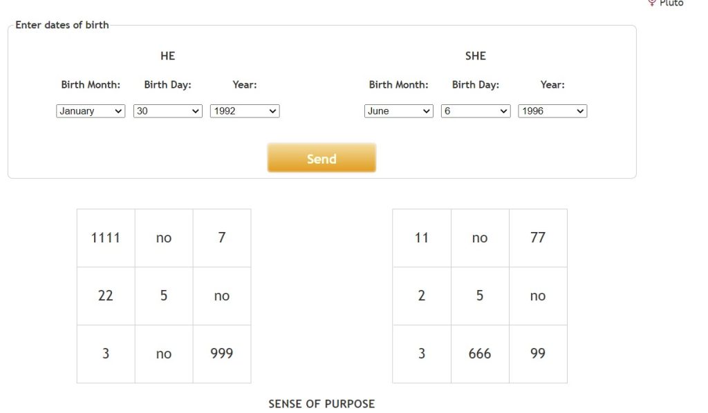Select the 7 cell in HE grid
Image resolution: width=708 pixels, height=413 pixels.
point(222,238)
